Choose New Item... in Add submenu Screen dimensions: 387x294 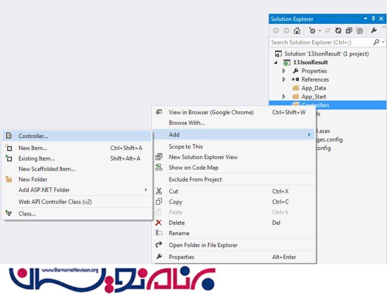point(77,148)
